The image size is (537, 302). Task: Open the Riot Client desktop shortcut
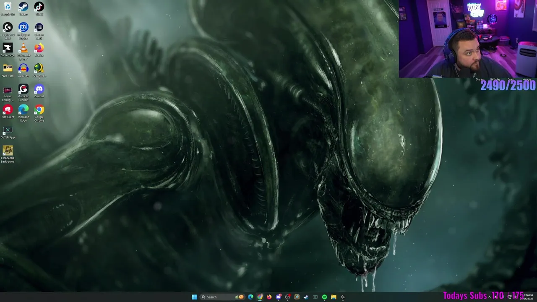[x=8, y=112]
